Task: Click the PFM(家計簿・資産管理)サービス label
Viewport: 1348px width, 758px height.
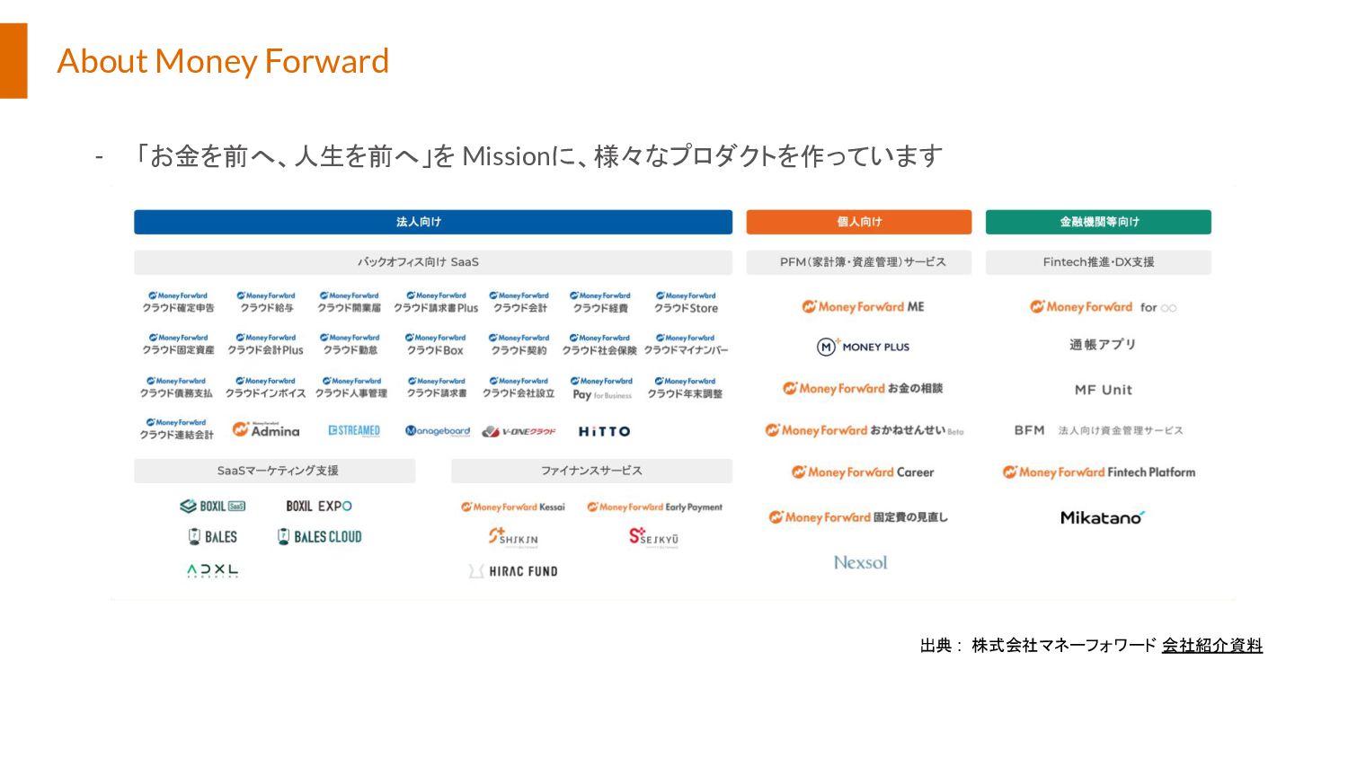Action: coord(859,262)
